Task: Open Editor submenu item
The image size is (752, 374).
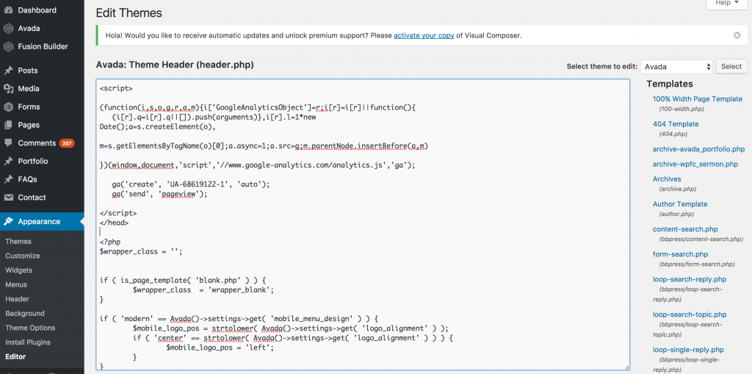Action: pyautogui.click(x=15, y=356)
